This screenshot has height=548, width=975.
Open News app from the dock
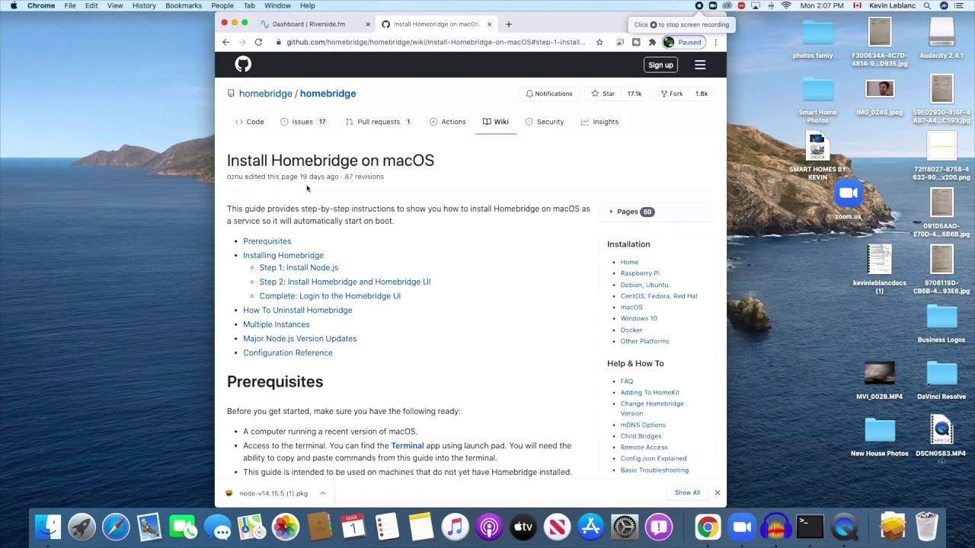(557, 527)
